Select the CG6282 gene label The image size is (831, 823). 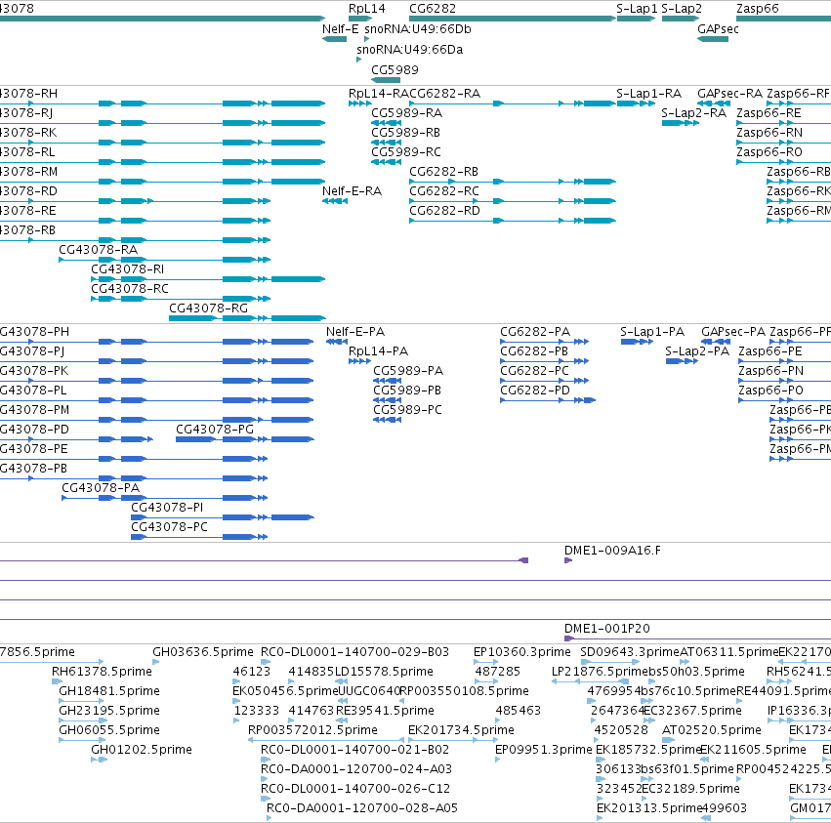pyautogui.click(x=433, y=9)
